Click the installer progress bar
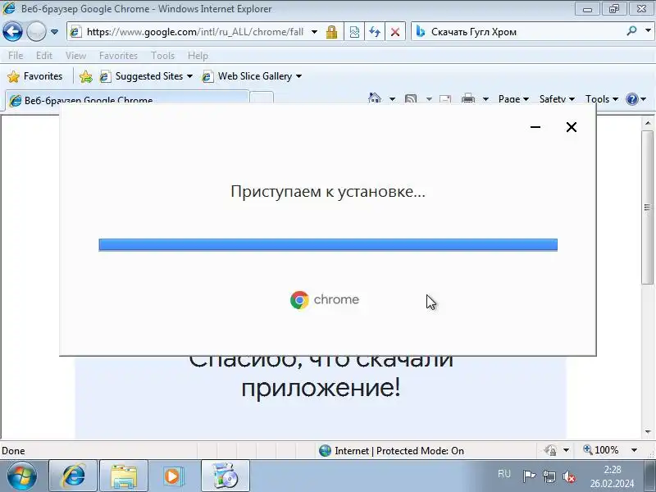656x492 pixels. click(328, 244)
